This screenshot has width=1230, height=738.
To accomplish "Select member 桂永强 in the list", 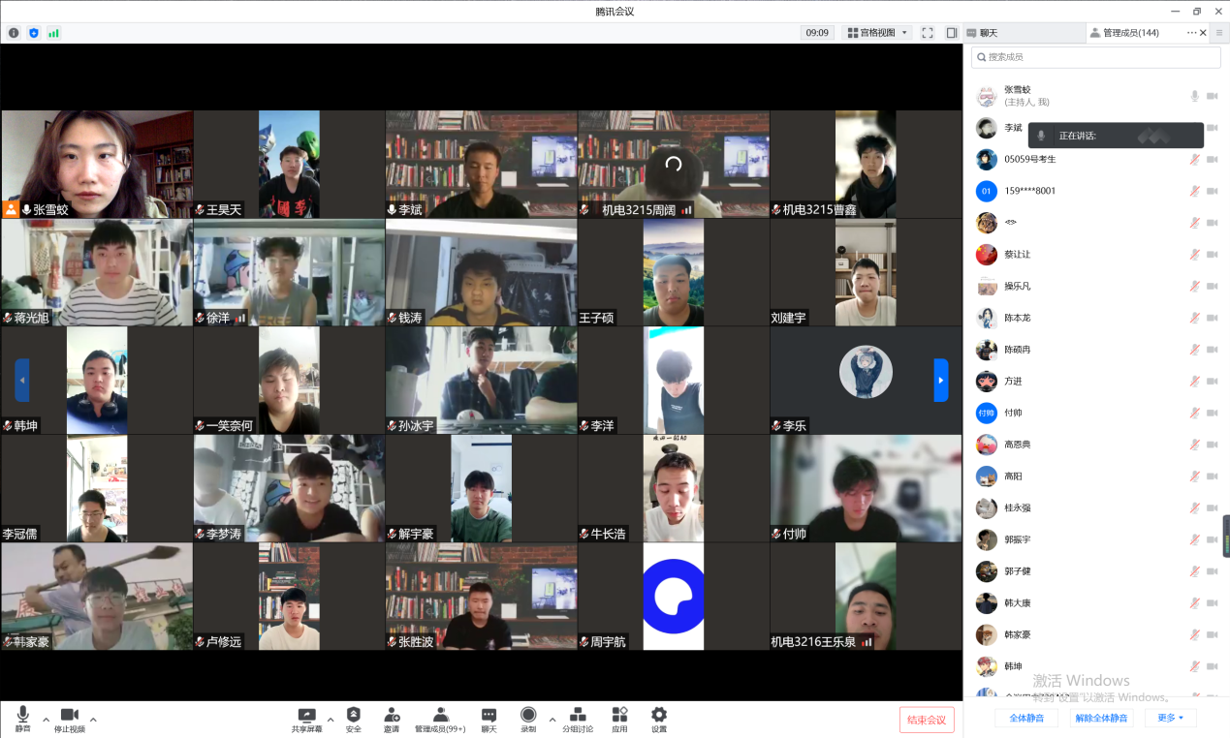I will (x=1096, y=508).
